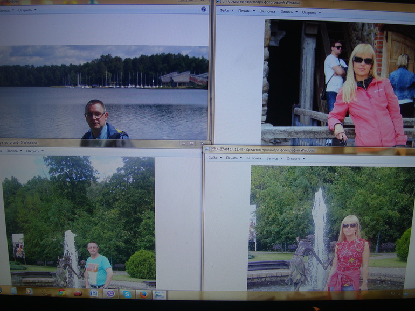Viewport: 415px width, 311px height.
Task: Open Запись dropdown in the pink jacket photo window
Action: [x=288, y=11]
